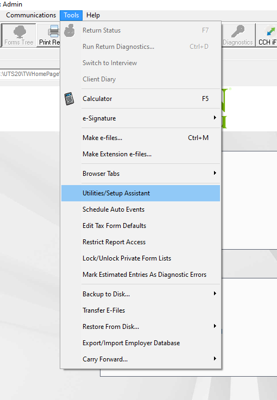Image resolution: width=277 pixels, height=400 pixels.
Task: Open the Help menu
Action: click(x=93, y=15)
